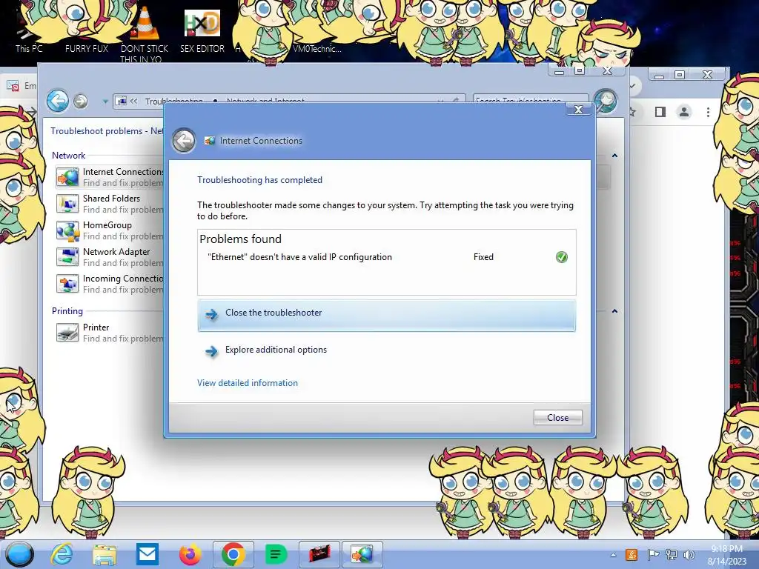Open File Explorer from the taskbar

(105, 555)
